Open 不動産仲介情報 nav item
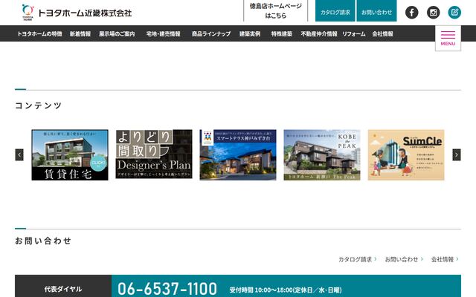The height and width of the screenshot is (297, 476). tap(319, 34)
